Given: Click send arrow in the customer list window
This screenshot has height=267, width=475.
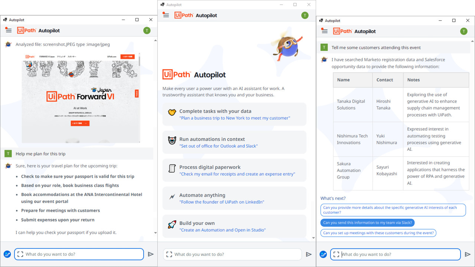Looking at the screenshot, I should pyautogui.click(x=468, y=254).
